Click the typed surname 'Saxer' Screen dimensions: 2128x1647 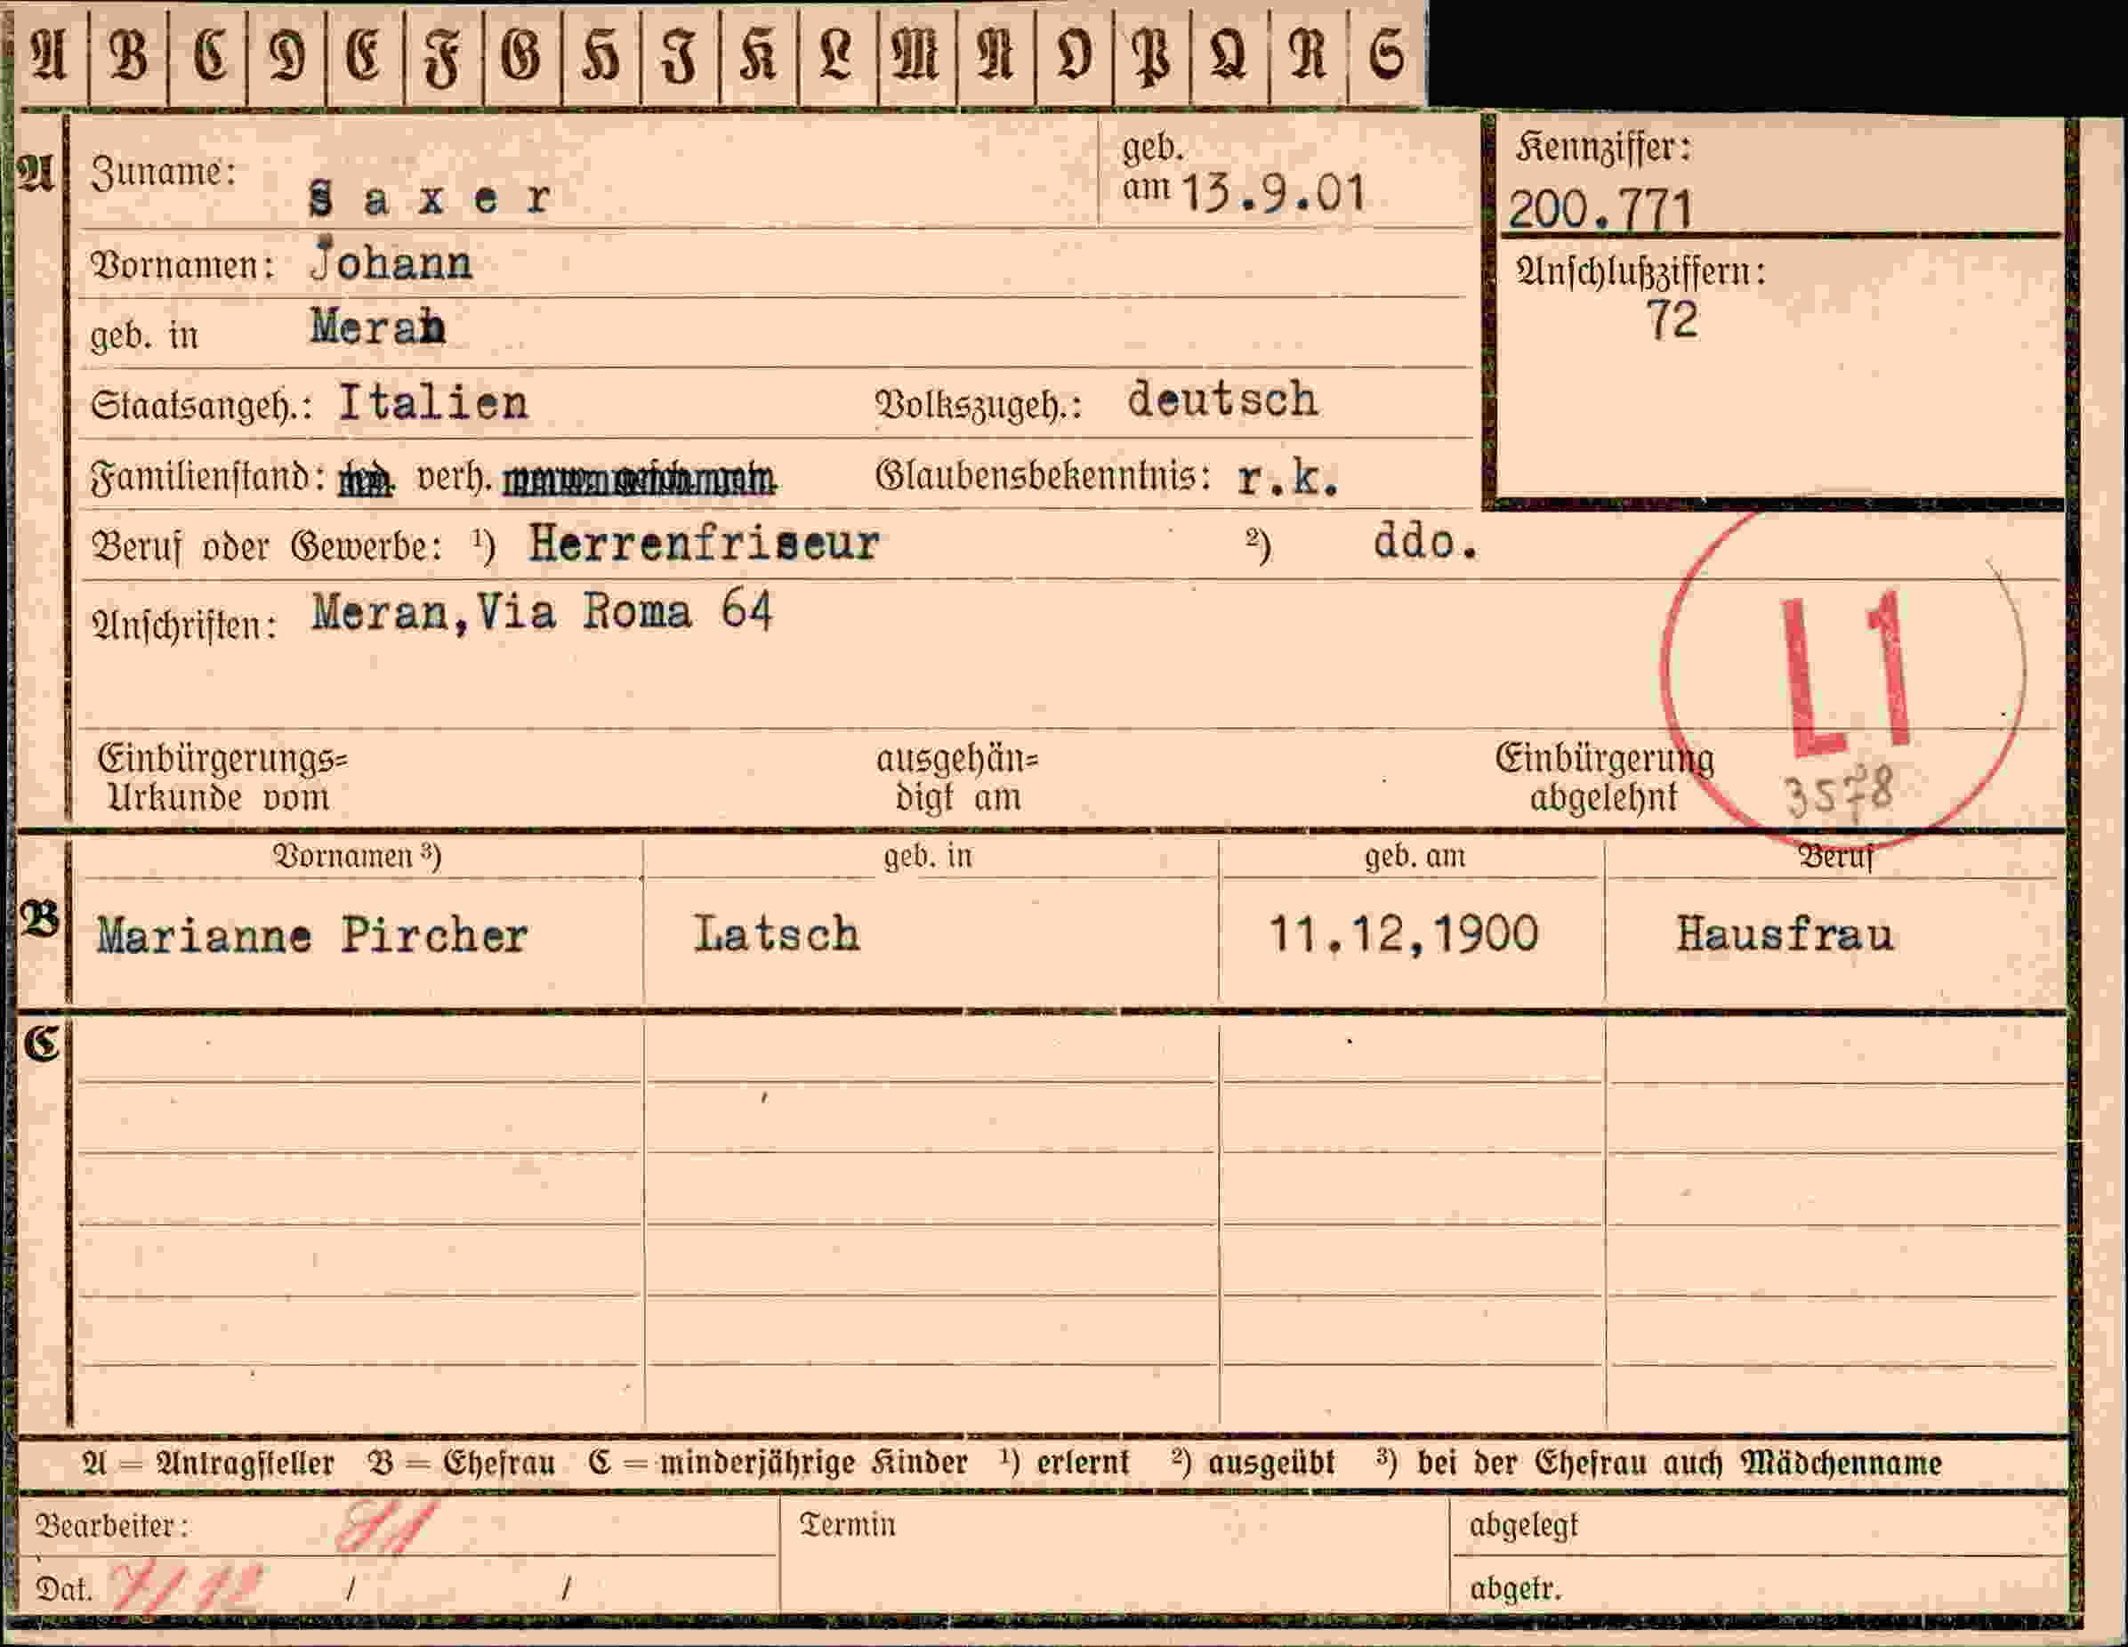point(431,198)
